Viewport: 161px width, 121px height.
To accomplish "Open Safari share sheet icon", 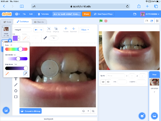I will pyautogui.click(x=139, y=6).
